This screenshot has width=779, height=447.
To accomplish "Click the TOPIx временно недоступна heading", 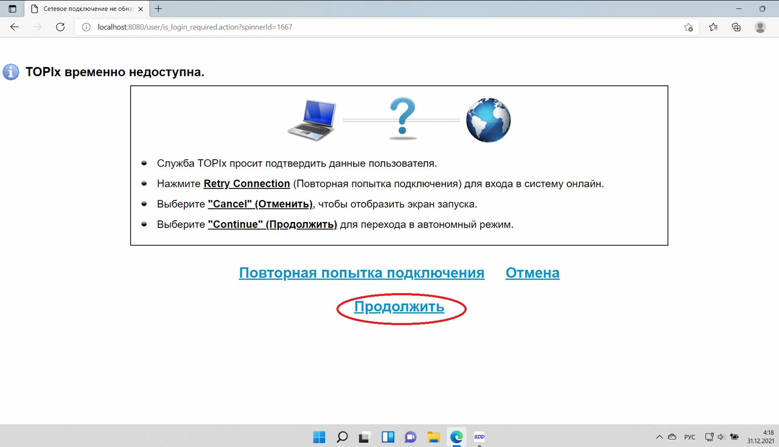I will click(x=115, y=72).
